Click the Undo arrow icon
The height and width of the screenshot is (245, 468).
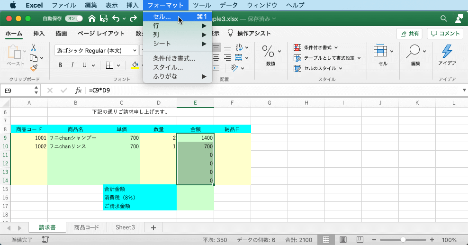coord(116,18)
